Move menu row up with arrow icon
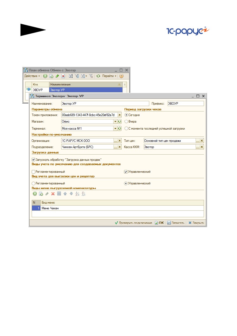This screenshot has height=336, width=237. pyautogui.click(x=65, y=194)
